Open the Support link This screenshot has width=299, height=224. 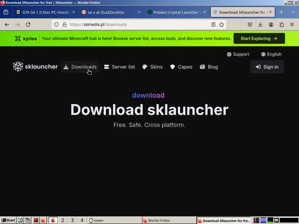tap(238, 54)
